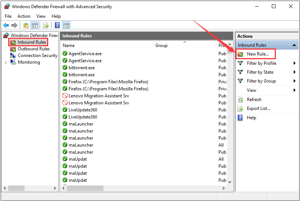The image size is (300, 201).
Task: Open Filter by Profile submenu arrow
Action: 294,63
